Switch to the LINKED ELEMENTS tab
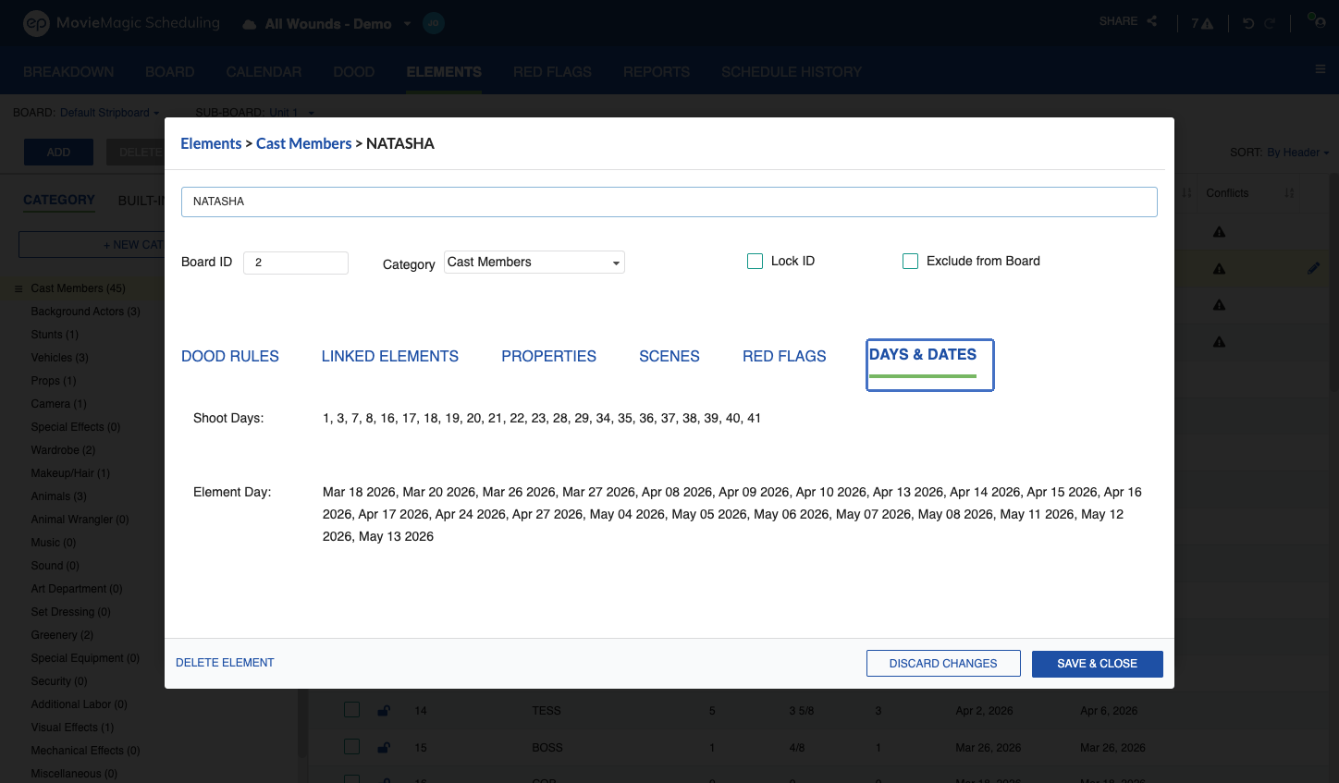The height and width of the screenshot is (783, 1339). 390,356
